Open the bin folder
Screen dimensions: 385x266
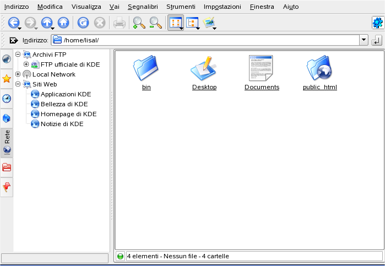click(x=146, y=73)
